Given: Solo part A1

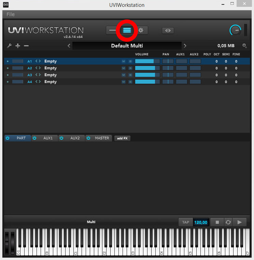Looking at the screenshot, I should [x=130, y=61].
